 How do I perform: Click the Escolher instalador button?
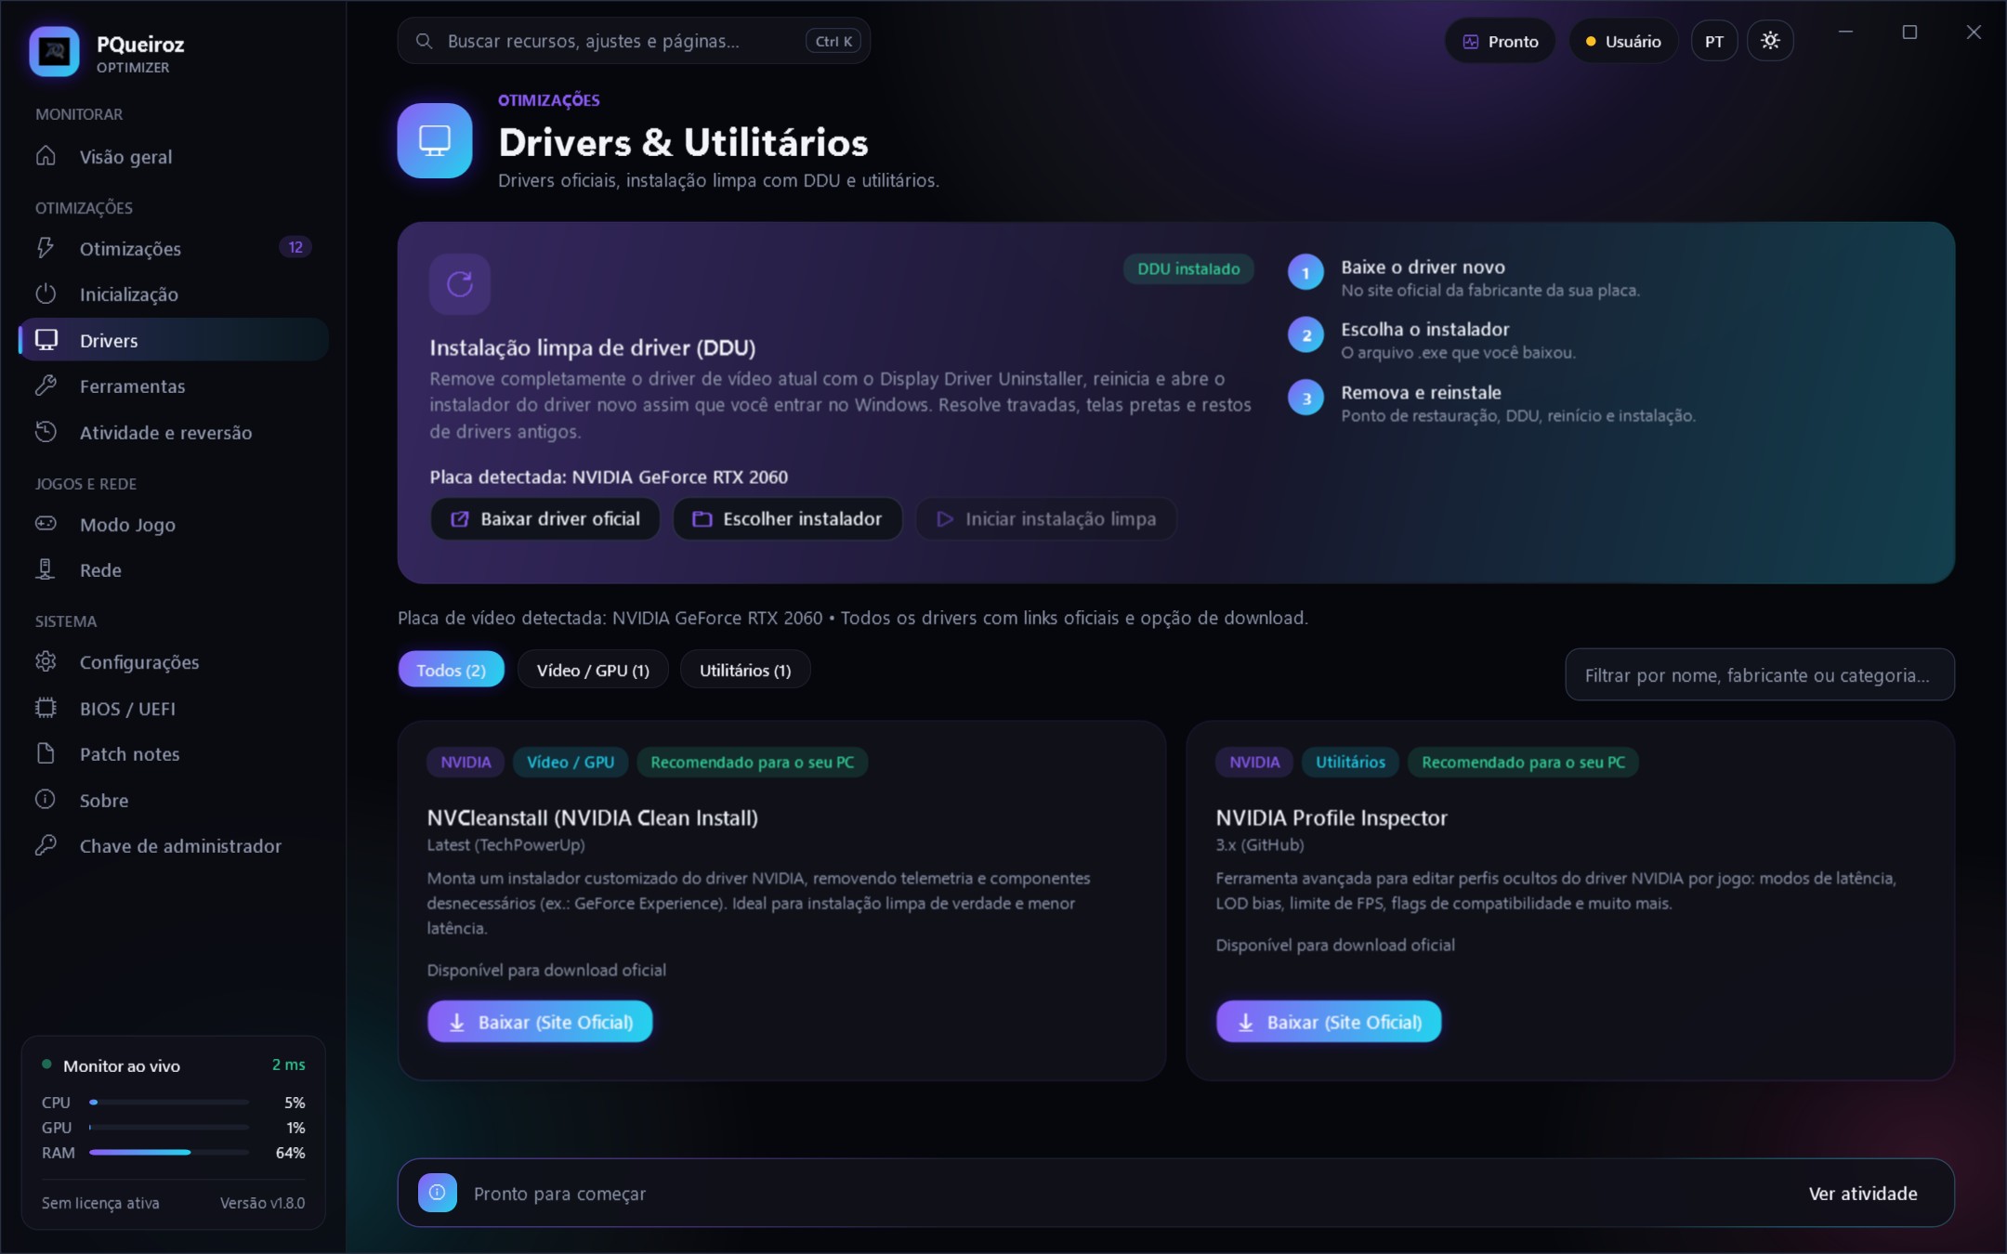tap(788, 518)
